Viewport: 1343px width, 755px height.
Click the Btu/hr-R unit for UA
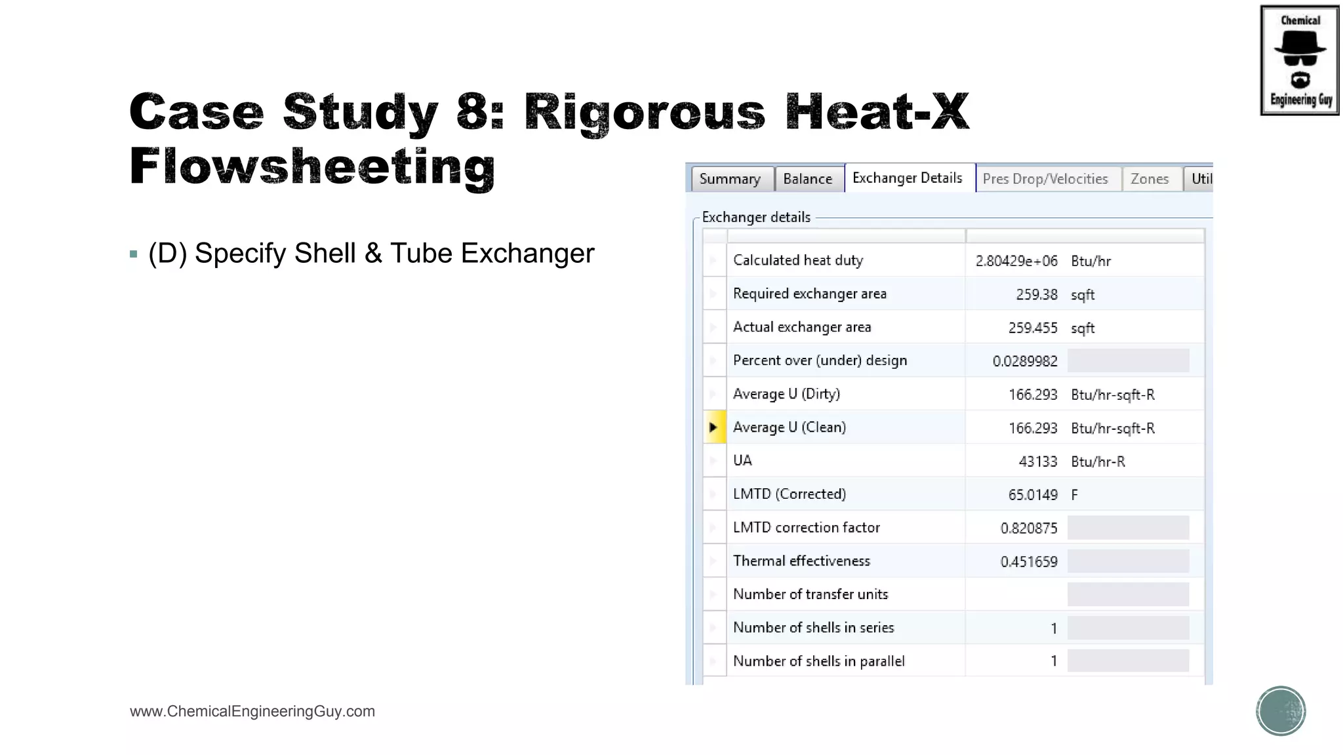(x=1098, y=461)
